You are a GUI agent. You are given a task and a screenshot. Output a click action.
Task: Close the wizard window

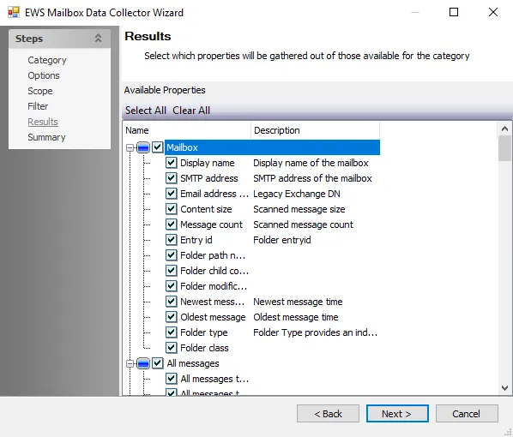pyautogui.click(x=493, y=12)
